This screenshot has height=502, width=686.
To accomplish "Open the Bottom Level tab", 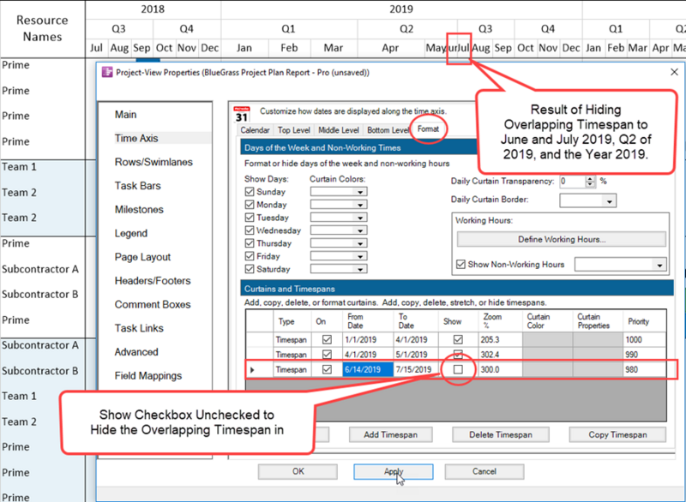I will point(388,130).
